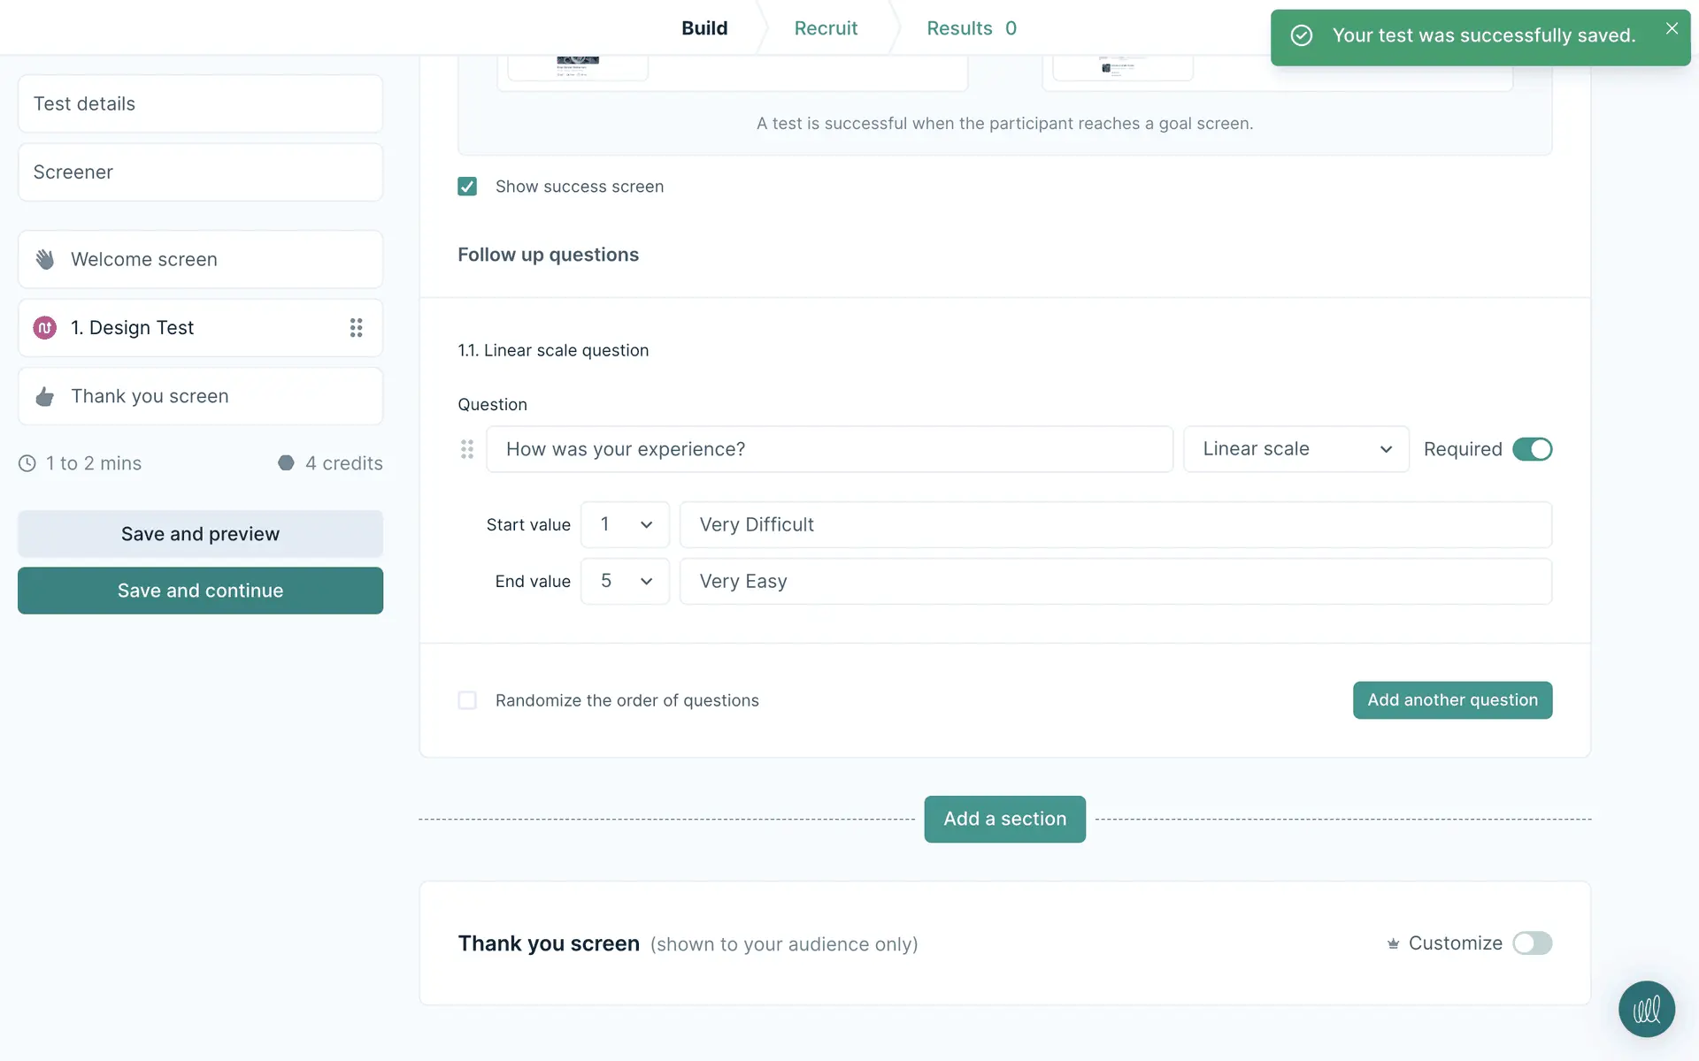Click the drag handle on Design Test item
The width and height of the screenshot is (1699, 1061).
pyautogui.click(x=356, y=328)
